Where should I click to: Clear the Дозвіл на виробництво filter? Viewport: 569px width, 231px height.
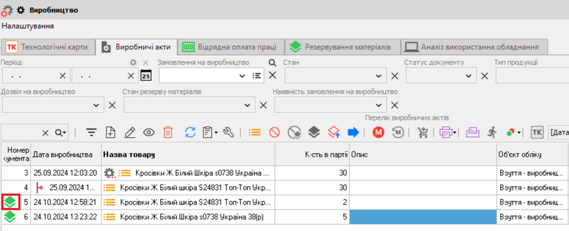113,105
